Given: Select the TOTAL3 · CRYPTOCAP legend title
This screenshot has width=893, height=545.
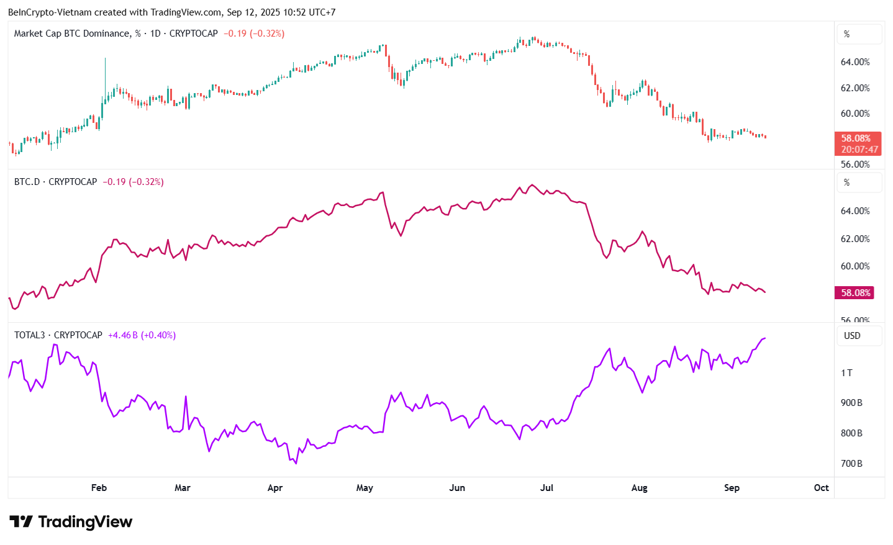Looking at the screenshot, I should pos(58,335).
